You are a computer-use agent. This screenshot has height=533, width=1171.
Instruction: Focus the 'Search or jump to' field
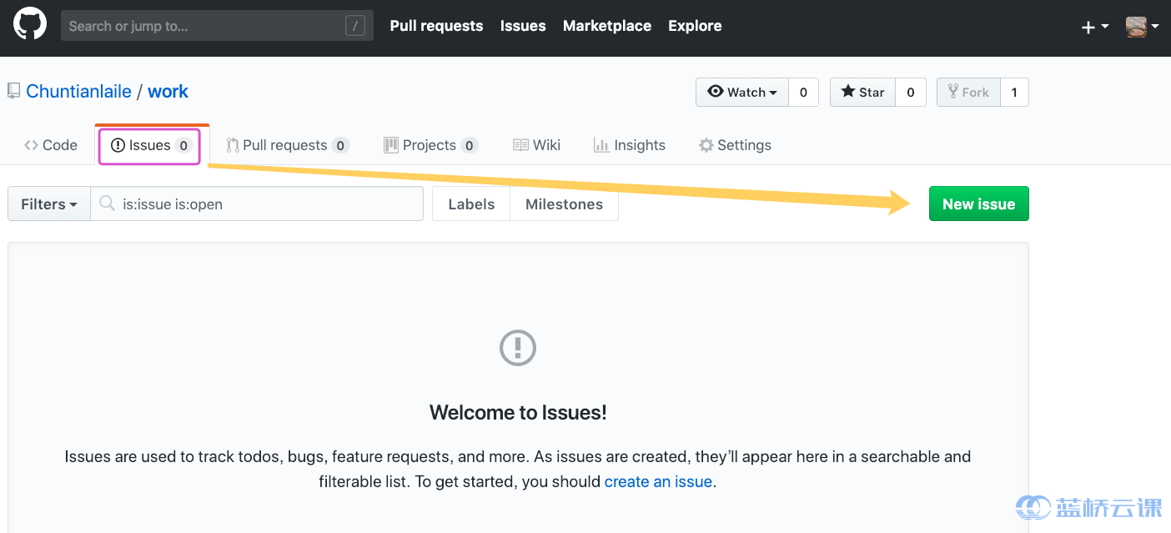(x=217, y=26)
